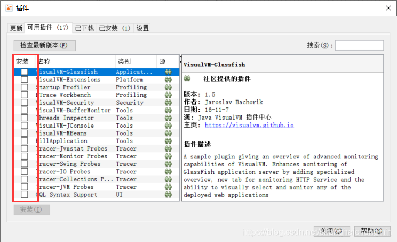Click the source icon in VisualVM-BufferMonitor row

pyautogui.click(x=168, y=110)
